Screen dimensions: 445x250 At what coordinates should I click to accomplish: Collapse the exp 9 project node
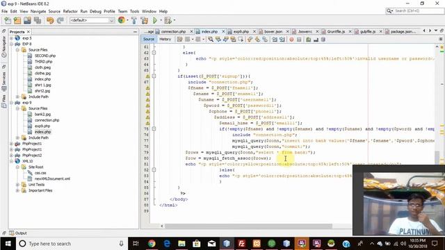[11, 103]
